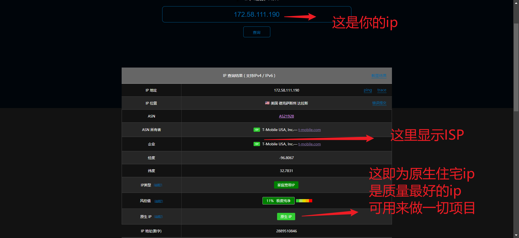The height and width of the screenshot is (238, 519).
Task: Click the 企业 row label
Action: pos(151,144)
